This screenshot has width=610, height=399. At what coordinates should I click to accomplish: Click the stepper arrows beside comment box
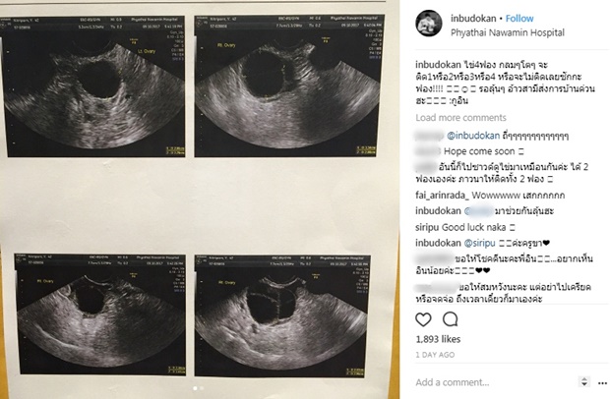coord(584,381)
